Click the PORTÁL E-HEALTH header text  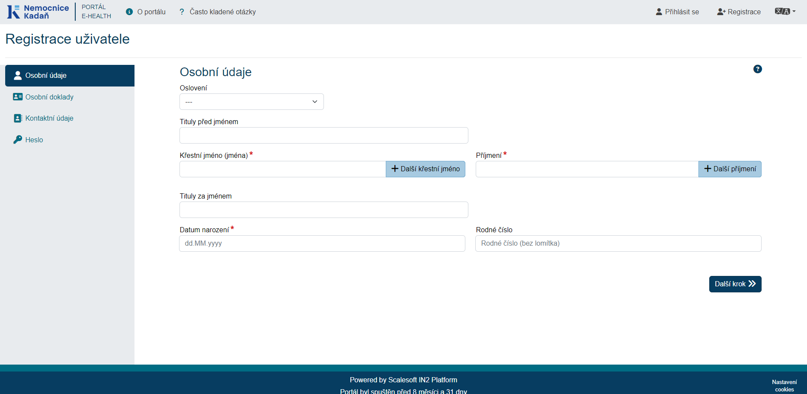coord(96,12)
